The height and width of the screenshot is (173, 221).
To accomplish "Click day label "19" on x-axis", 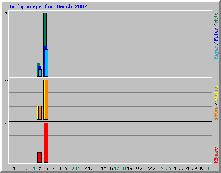I will coord(129,168).
